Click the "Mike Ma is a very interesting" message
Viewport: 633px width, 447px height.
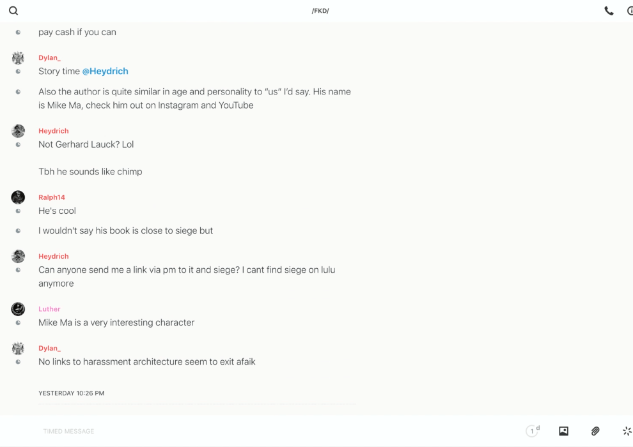[116, 323]
